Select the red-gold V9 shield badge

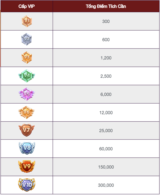click(x=27, y=166)
